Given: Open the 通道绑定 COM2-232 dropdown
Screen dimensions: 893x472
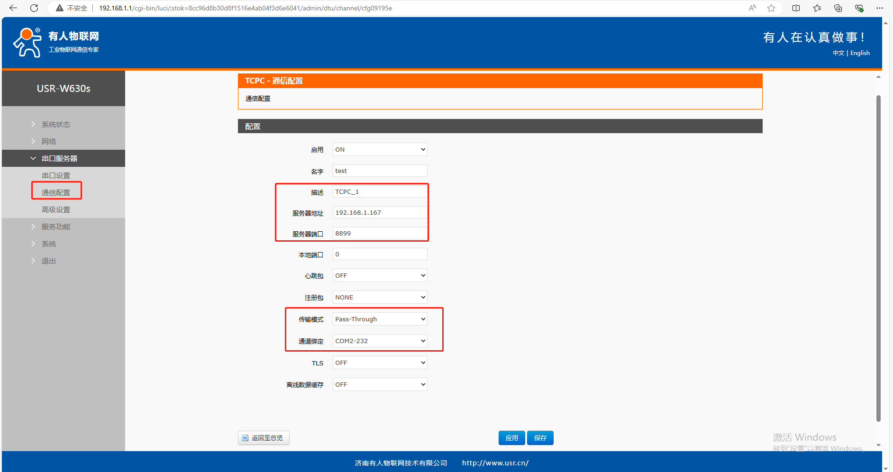Looking at the screenshot, I should pyautogui.click(x=380, y=341).
